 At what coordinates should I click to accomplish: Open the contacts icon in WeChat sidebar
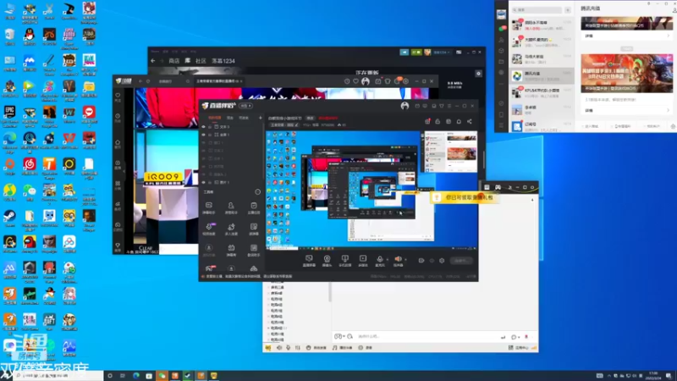(501, 40)
